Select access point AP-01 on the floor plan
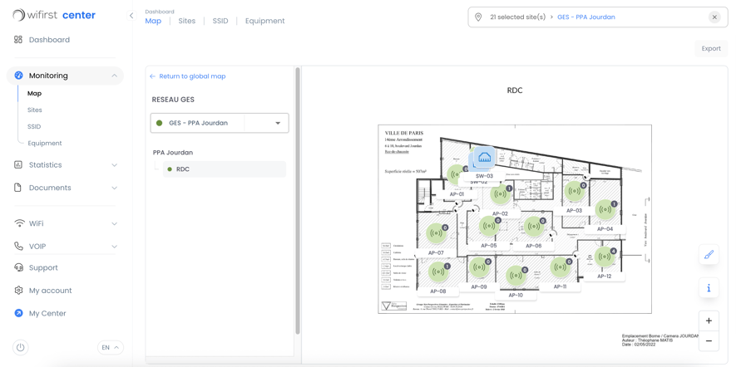This screenshot has height=367, width=736. (x=456, y=175)
